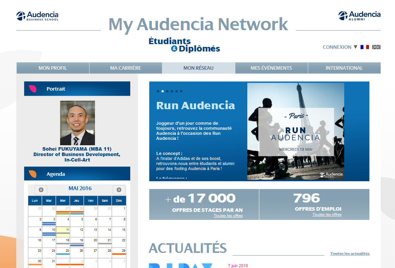Viewport: 395px width, 268px height.
Task: Select day 21 in the May calendar
Action: (105, 242)
